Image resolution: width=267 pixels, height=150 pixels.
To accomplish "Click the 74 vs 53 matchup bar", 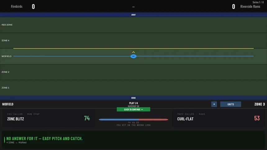I will [x=133, y=120].
